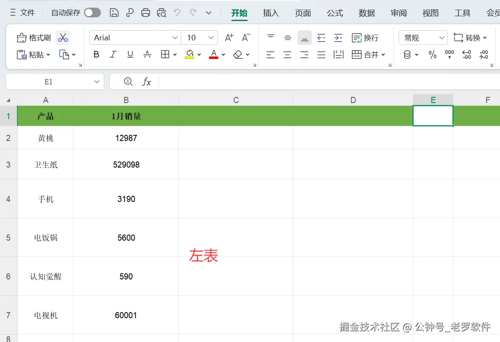500x342 pixels.
Task: Click the Print icon
Action: coord(146,13)
